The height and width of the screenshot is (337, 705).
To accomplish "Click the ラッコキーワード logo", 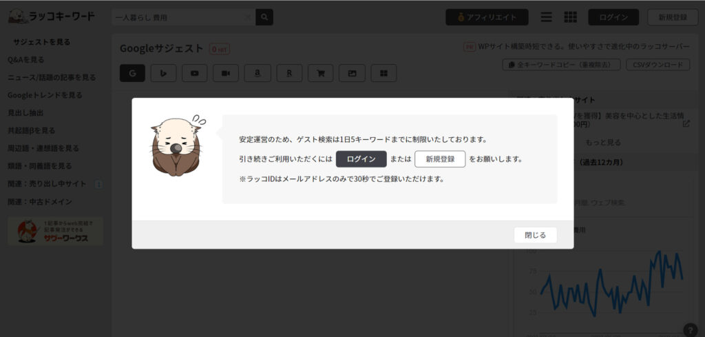I will point(51,17).
